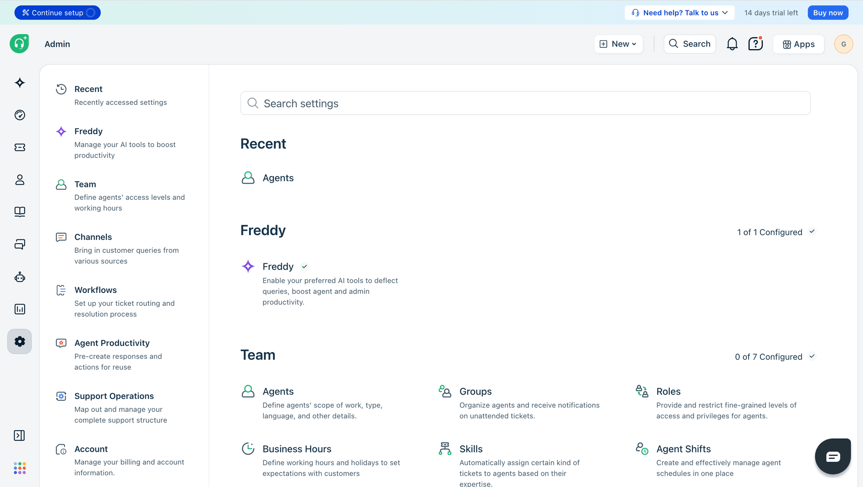Click the Roles icon in Team section
This screenshot has width=863, height=487.
pyautogui.click(x=642, y=391)
